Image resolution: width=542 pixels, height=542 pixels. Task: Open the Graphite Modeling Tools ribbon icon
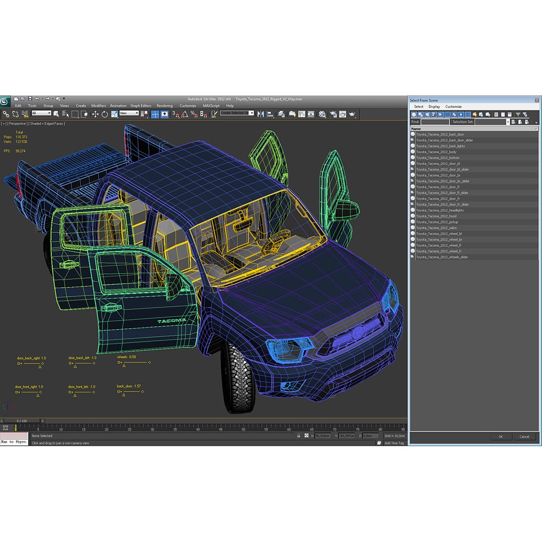click(x=292, y=114)
